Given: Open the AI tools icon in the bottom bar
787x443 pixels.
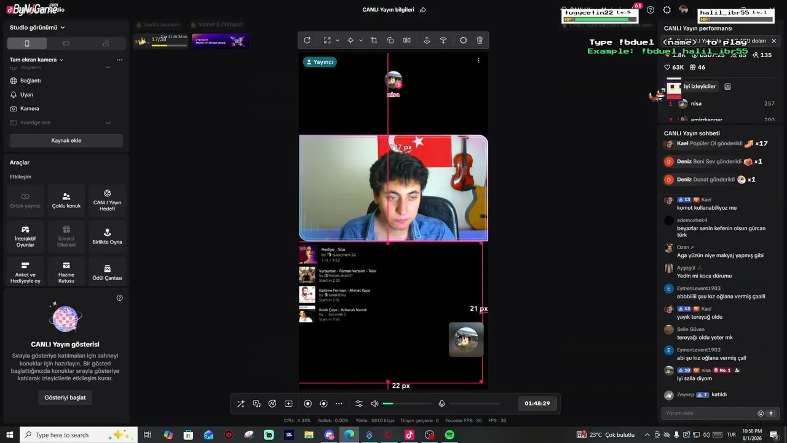Looking at the screenshot, I should (272, 404).
